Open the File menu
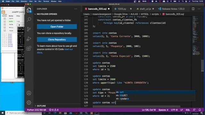This screenshot has height=115, width=205. click(x=13, y=1)
